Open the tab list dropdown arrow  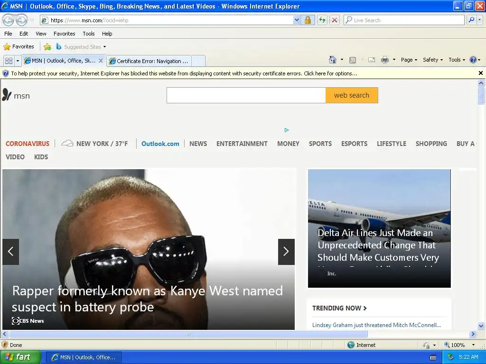[18, 61]
